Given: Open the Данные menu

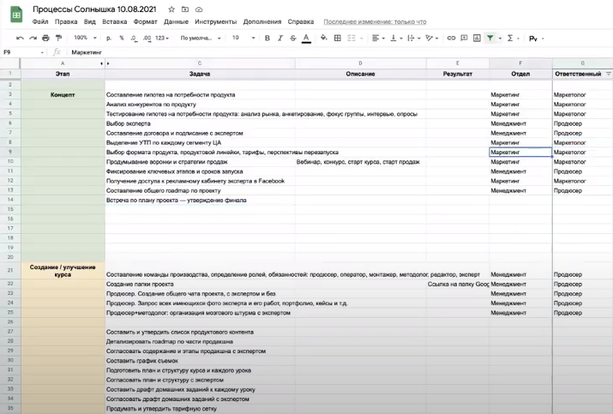Looking at the screenshot, I should [x=176, y=21].
